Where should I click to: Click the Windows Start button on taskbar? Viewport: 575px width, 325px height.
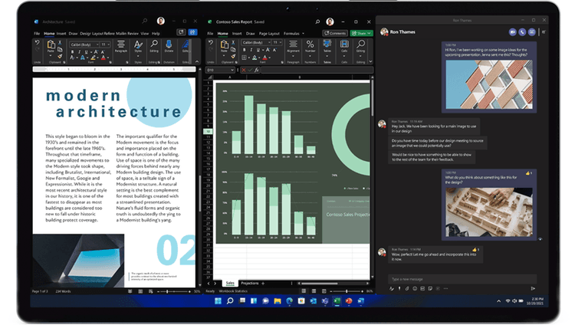click(x=219, y=301)
